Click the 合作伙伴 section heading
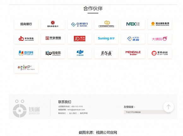 click(93, 8)
